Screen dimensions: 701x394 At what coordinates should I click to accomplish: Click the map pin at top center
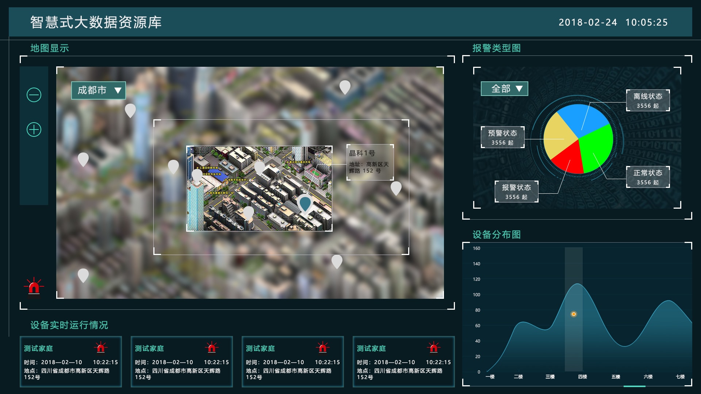click(345, 87)
